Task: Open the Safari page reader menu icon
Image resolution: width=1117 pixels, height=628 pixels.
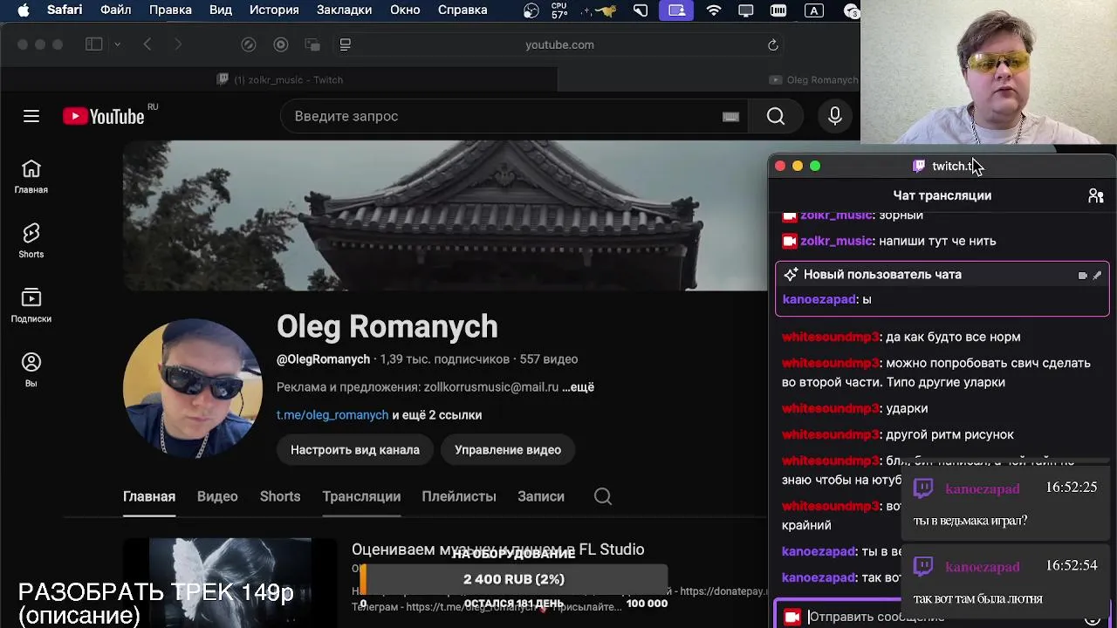Action: (346, 44)
